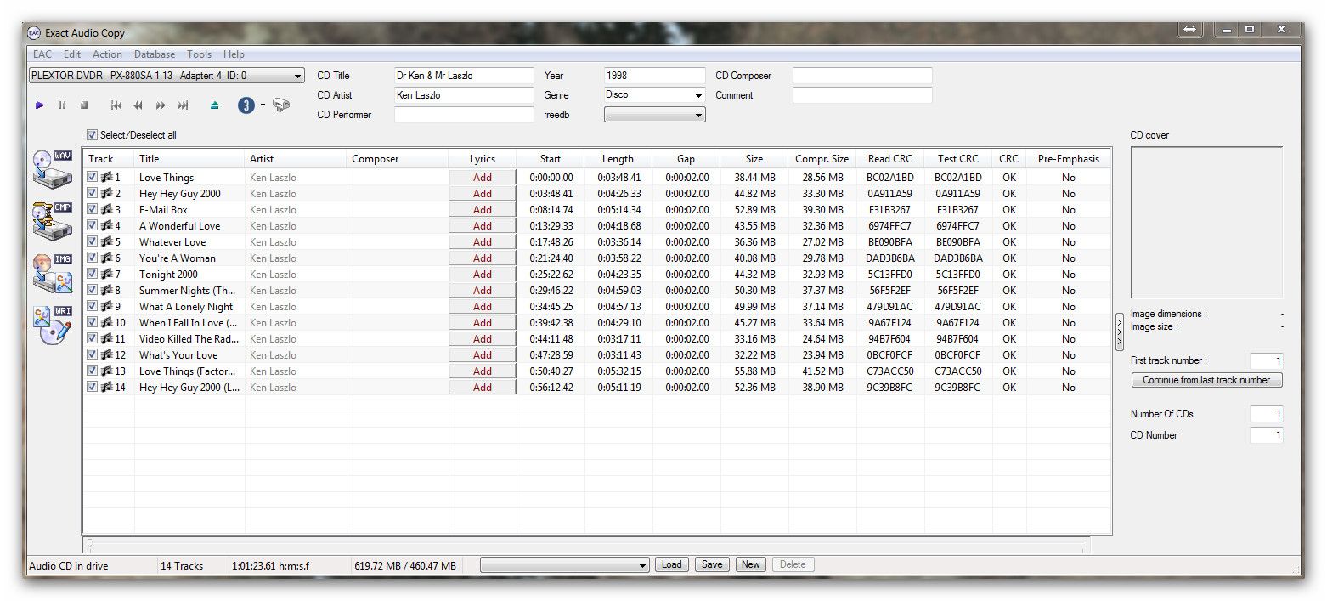Click the blue number 3 metadata provider icon
This screenshot has height=601, width=1327.
pos(246,105)
